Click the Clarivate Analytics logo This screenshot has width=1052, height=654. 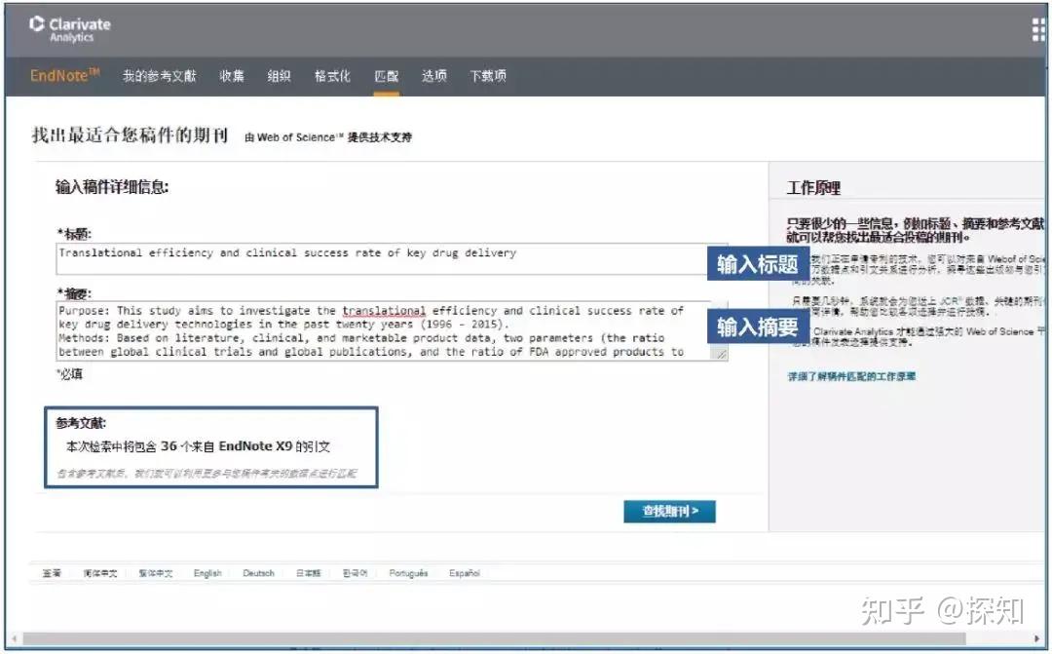[70, 29]
